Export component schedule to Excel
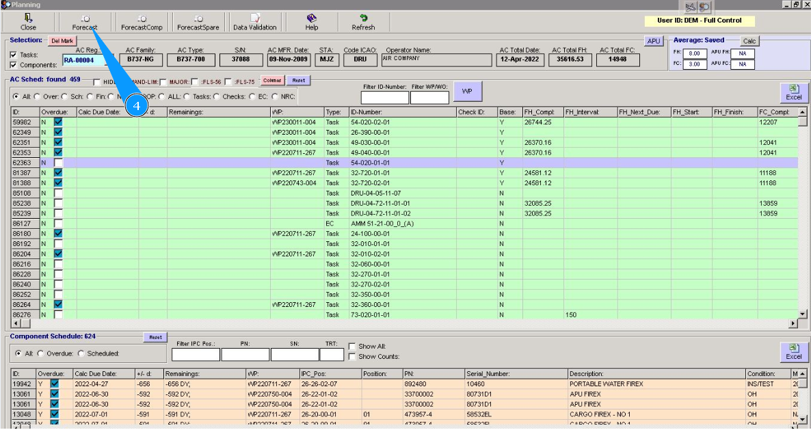 coord(793,351)
